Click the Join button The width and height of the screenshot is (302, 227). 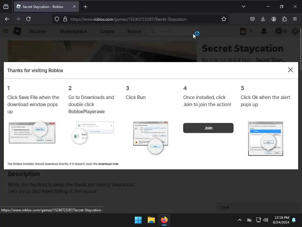(x=208, y=128)
